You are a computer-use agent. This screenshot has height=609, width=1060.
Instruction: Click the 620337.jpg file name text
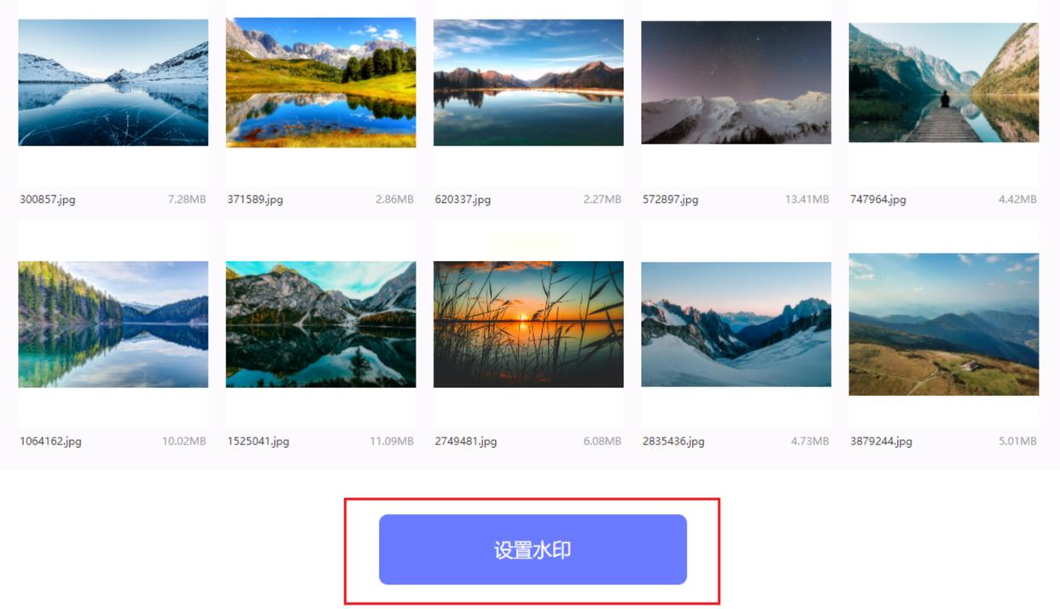(463, 200)
